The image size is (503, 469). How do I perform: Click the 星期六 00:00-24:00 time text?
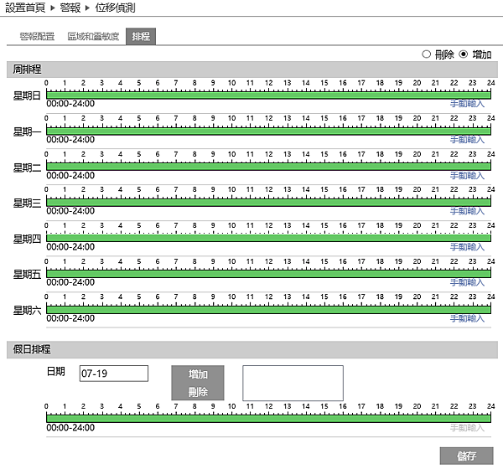pos(70,318)
